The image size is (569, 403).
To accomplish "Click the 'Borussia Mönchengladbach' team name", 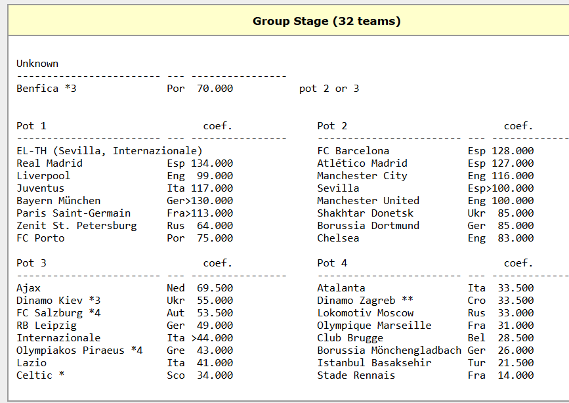I will pyautogui.click(x=389, y=350).
